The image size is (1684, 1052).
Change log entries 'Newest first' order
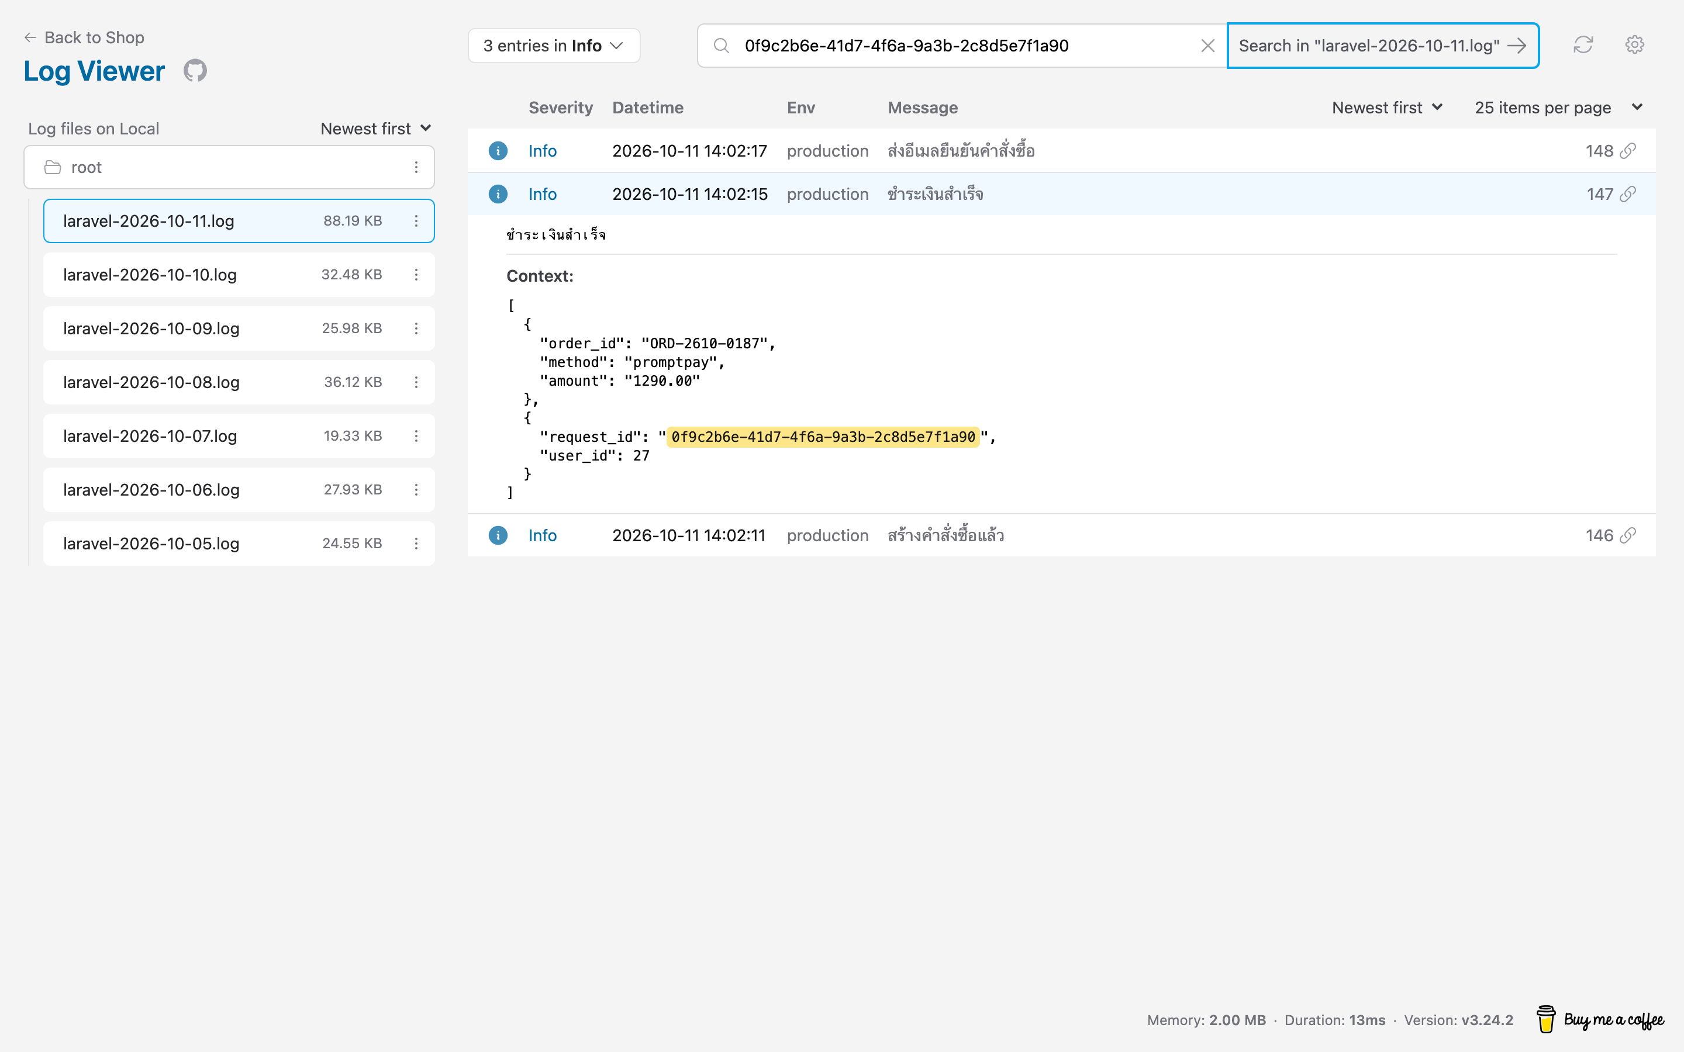pos(1388,108)
